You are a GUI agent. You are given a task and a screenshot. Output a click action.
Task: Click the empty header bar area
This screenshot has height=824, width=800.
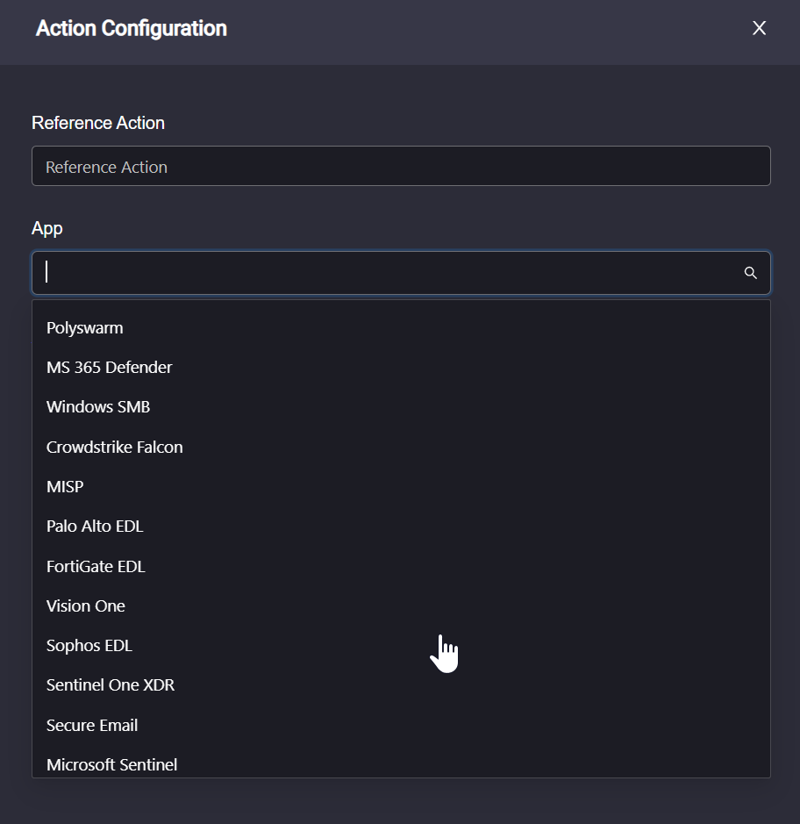pyautogui.click(x=489, y=32)
